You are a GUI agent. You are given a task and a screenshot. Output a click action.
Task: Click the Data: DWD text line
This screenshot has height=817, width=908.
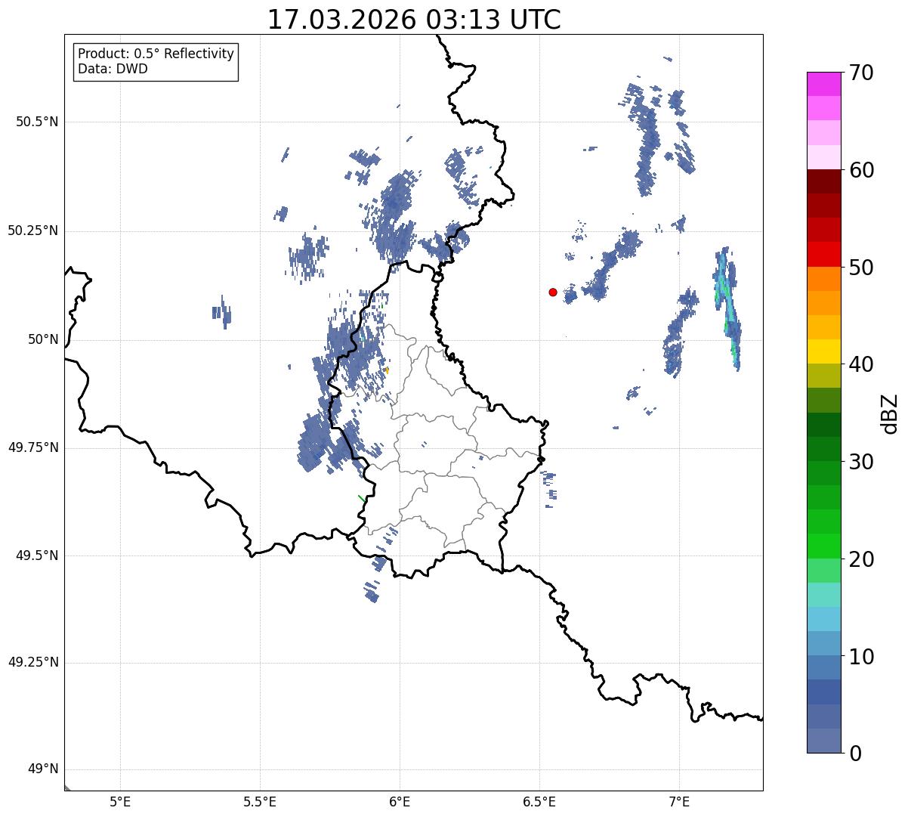click(x=113, y=70)
